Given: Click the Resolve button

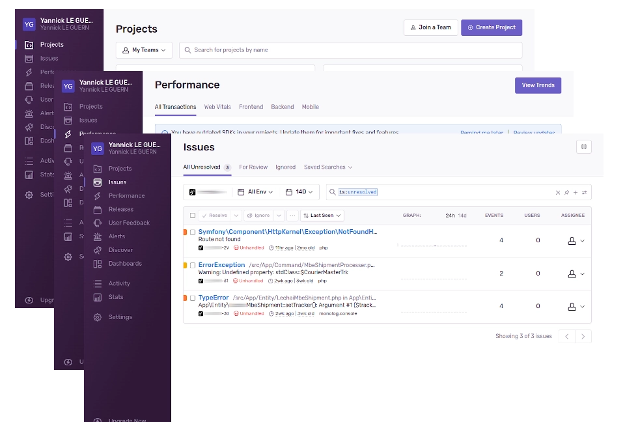Looking at the screenshot, I should (215, 216).
